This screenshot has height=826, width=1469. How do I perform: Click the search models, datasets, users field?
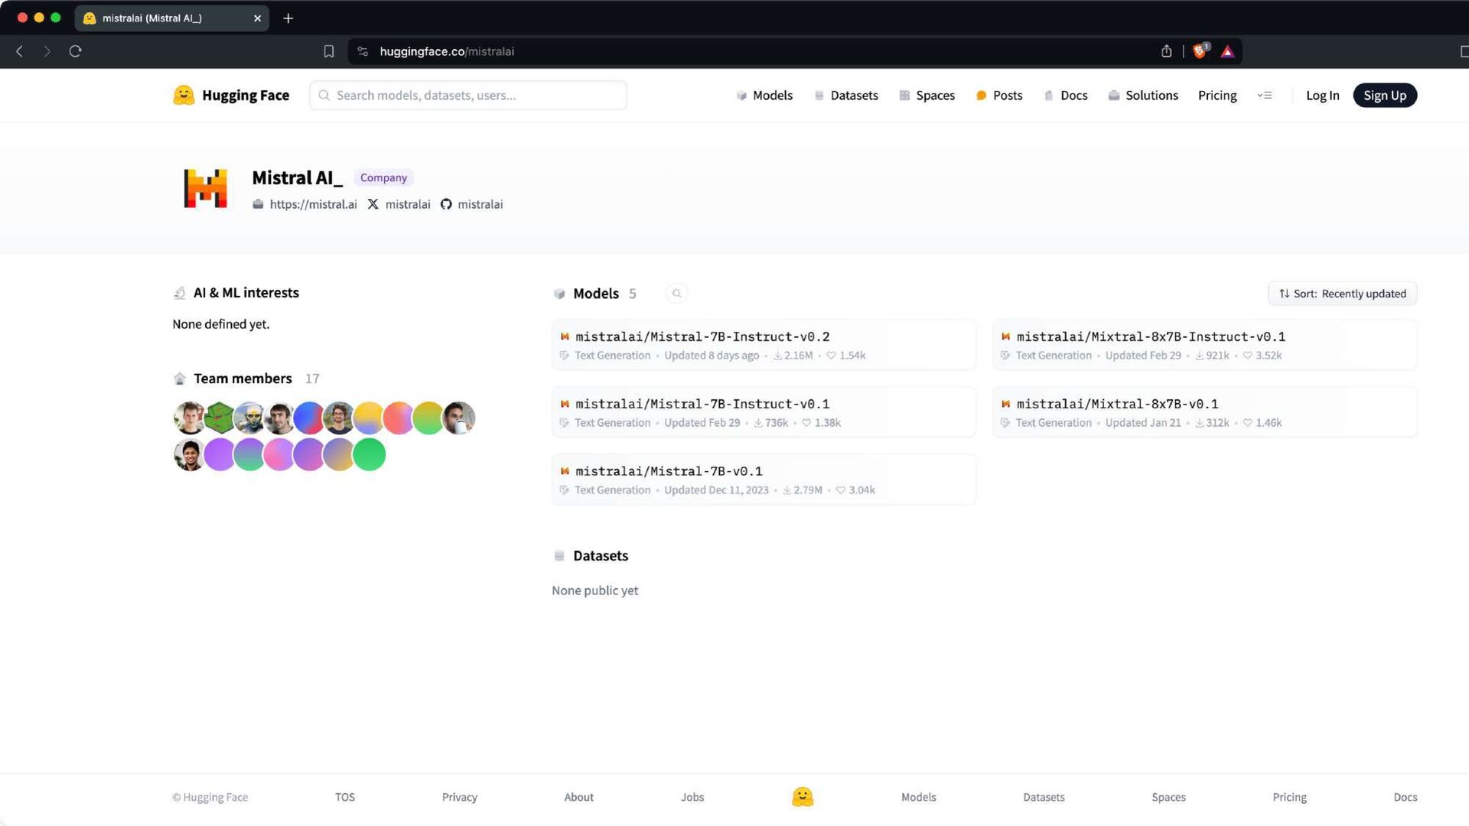[x=468, y=96]
